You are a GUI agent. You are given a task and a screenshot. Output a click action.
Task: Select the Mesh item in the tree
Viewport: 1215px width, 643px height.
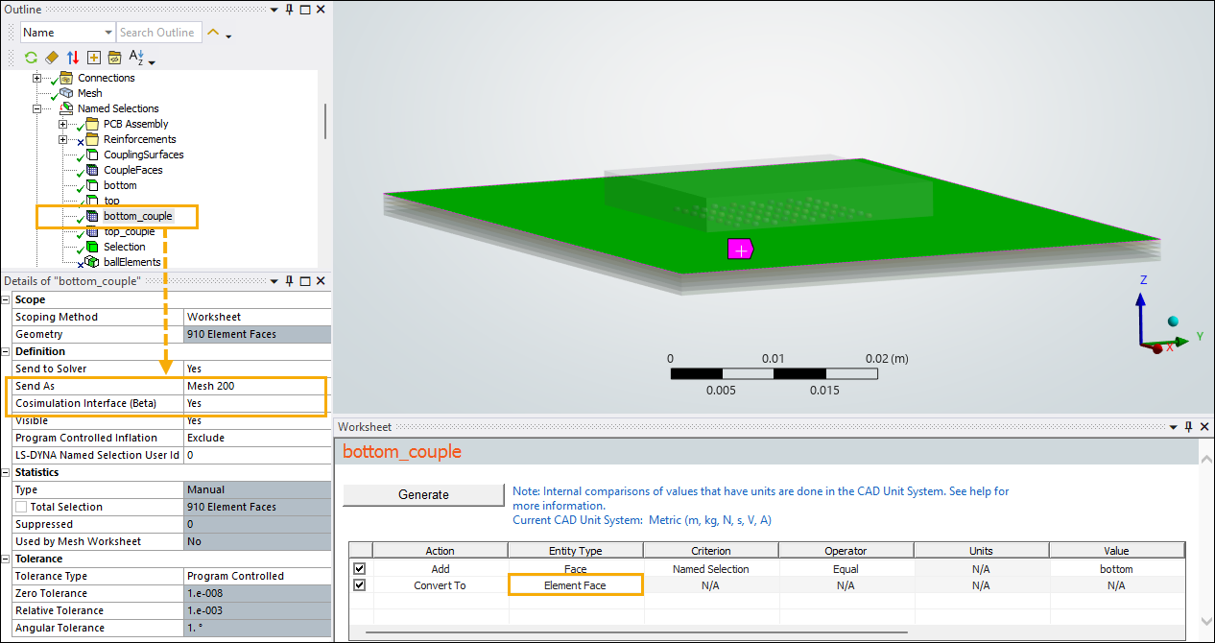tap(89, 93)
